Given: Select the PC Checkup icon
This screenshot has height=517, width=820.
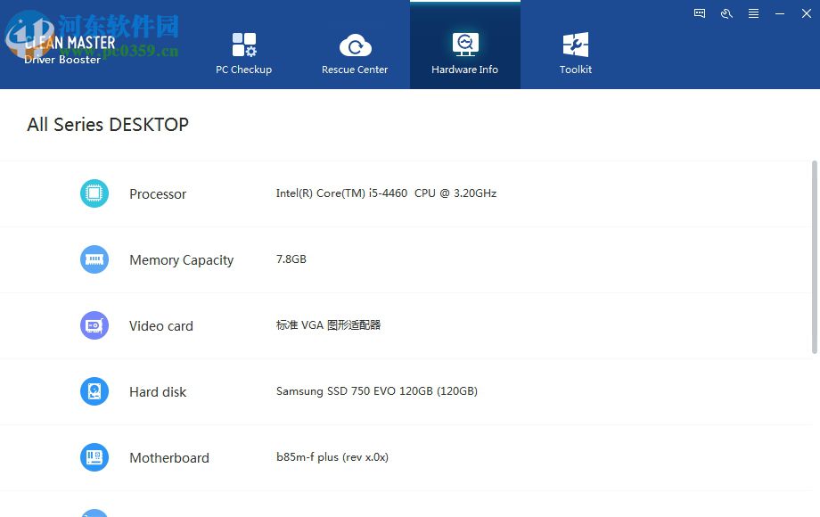Looking at the screenshot, I should click(x=243, y=43).
